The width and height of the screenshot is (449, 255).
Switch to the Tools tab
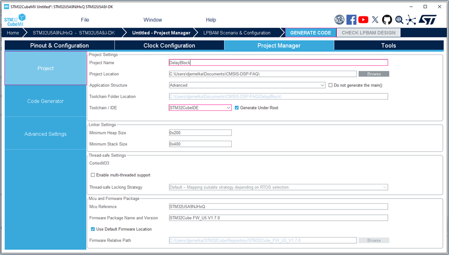[x=389, y=46]
